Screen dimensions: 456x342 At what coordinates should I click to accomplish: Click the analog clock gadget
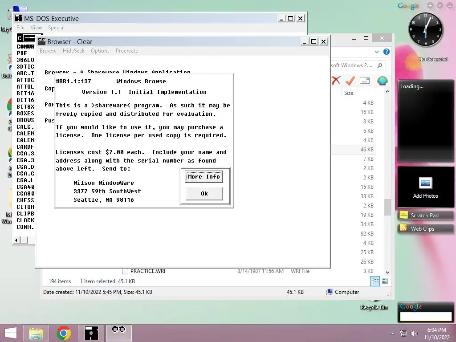[425, 29]
